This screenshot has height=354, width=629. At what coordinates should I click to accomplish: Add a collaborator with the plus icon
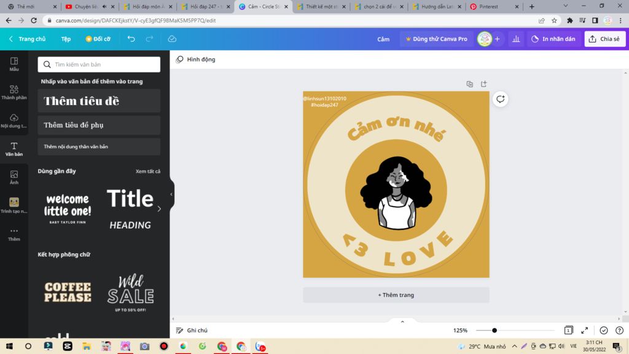[x=498, y=39]
